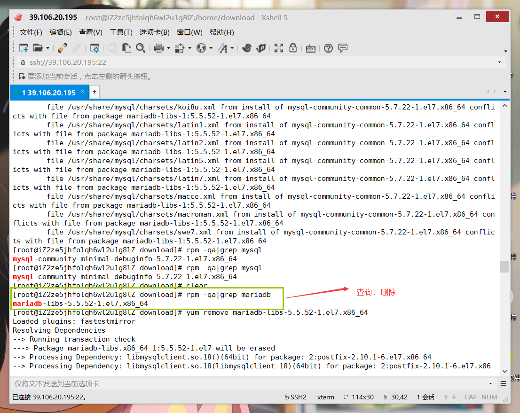Image resolution: width=520 pixels, height=413 pixels.
Task: Toggle NUM indicator in status bar
Action: [489, 397]
